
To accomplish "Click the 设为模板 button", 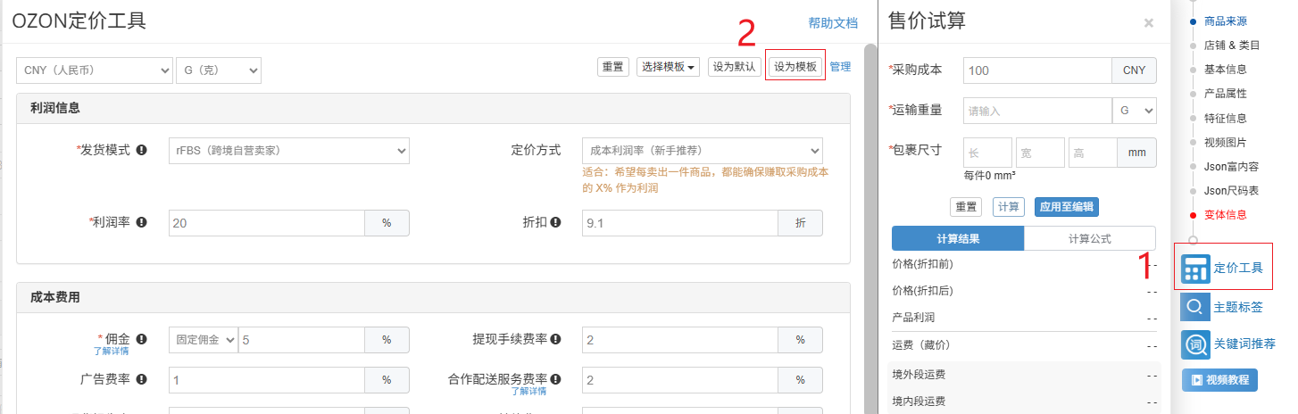I will click(795, 67).
